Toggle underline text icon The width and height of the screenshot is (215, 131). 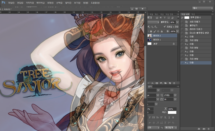tap(169, 118)
